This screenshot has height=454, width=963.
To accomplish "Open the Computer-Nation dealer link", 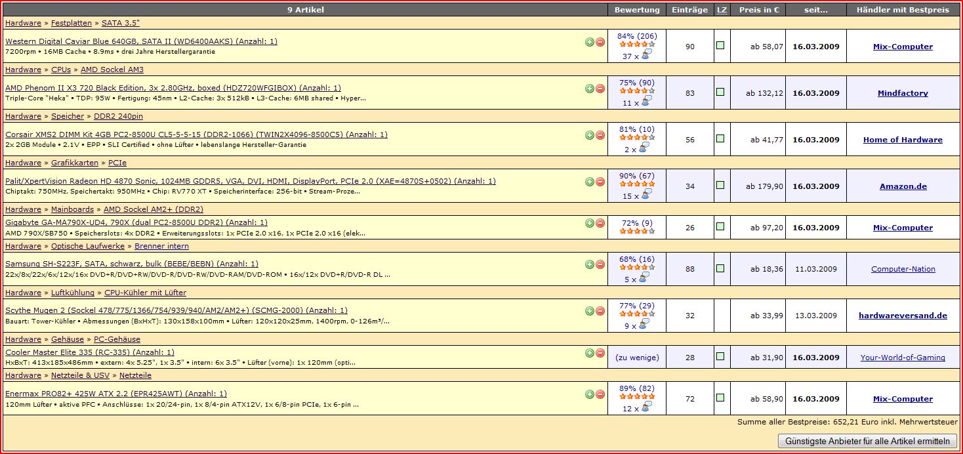I will (x=903, y=269).
